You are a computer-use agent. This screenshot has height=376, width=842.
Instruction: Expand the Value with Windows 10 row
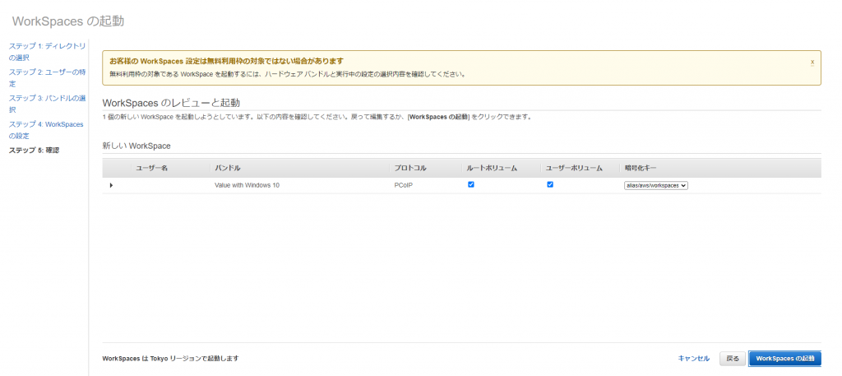(x=111, y=185)
